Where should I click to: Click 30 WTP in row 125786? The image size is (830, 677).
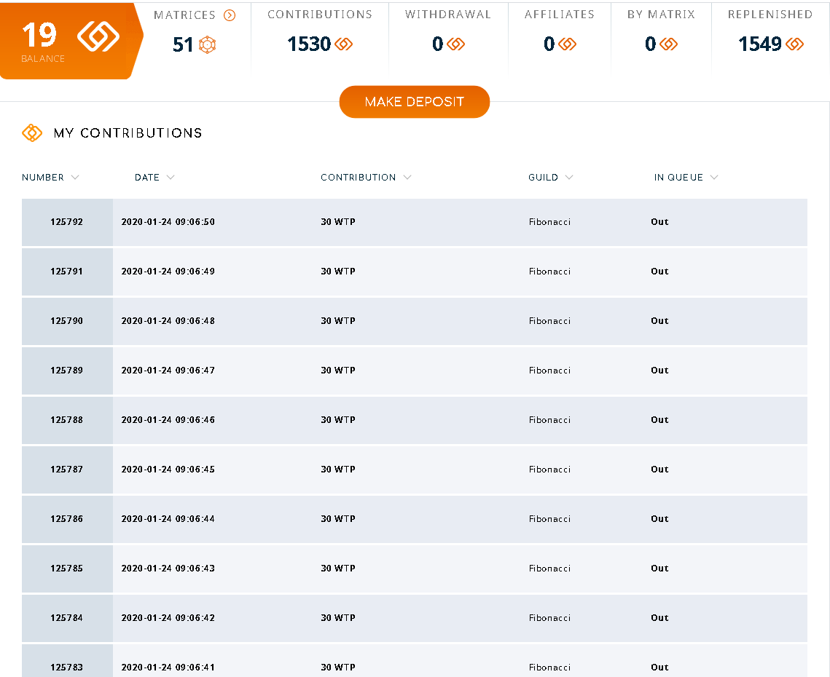pos(337,519)
